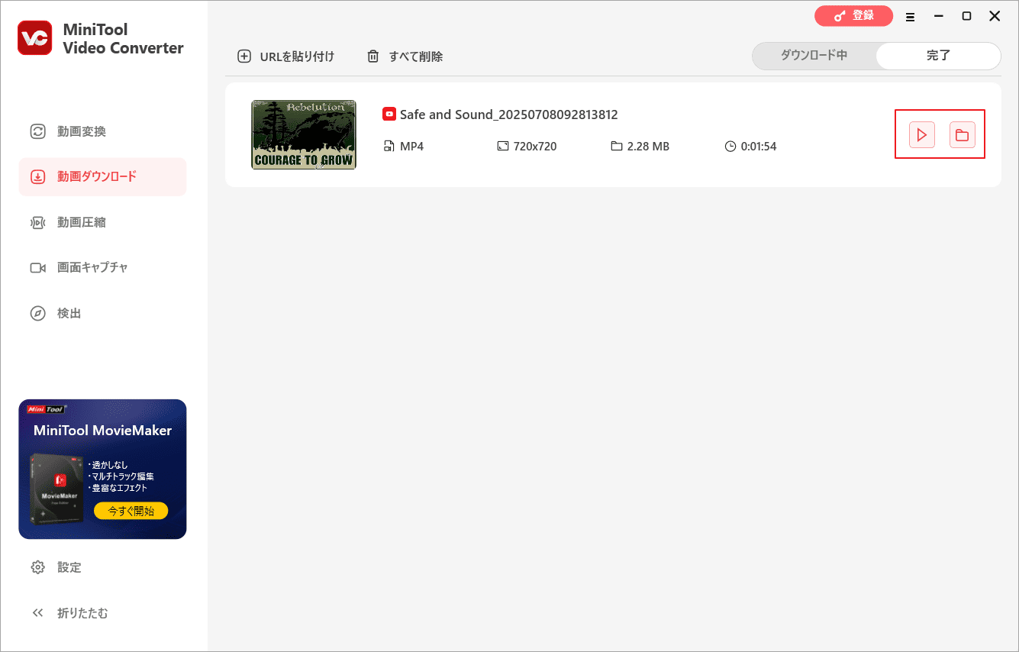Click the YouTube icon beside the title
This screenshot has height=652, width=1019.
coord(389,115)
